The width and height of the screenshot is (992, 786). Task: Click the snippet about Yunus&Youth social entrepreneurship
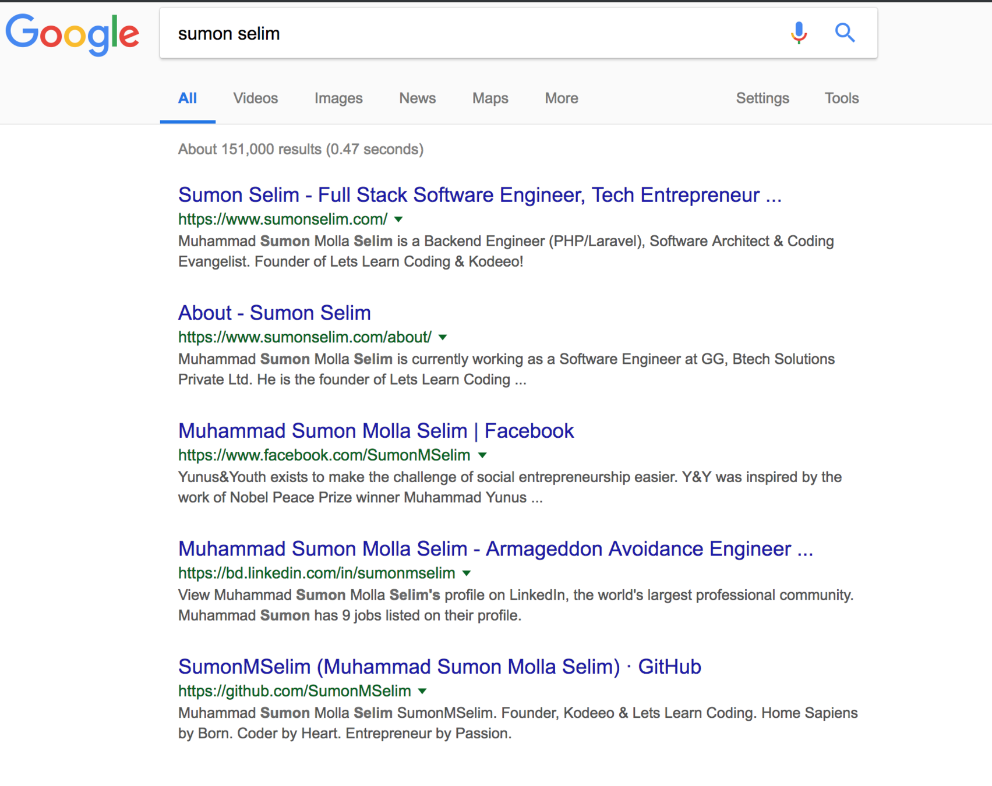510,487
